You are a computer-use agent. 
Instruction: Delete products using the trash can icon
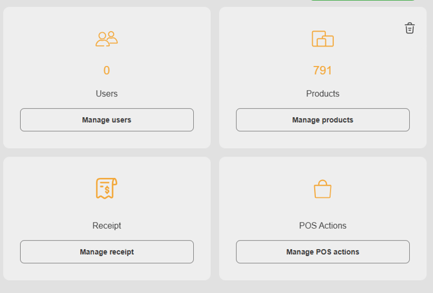click(x=410, y=28)
